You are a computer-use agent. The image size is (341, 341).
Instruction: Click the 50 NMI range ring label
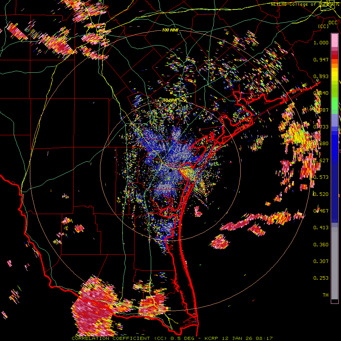click(170, 100)
